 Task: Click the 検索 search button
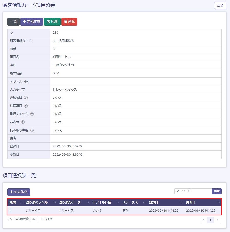217,191
